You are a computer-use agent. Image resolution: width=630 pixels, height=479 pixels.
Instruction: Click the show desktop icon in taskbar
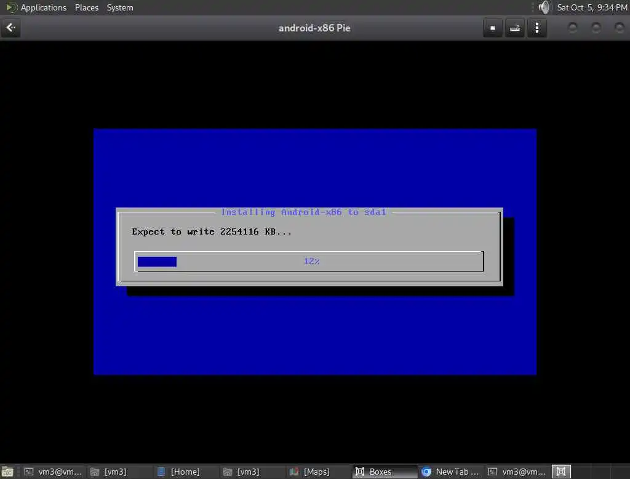click(7, 472)
